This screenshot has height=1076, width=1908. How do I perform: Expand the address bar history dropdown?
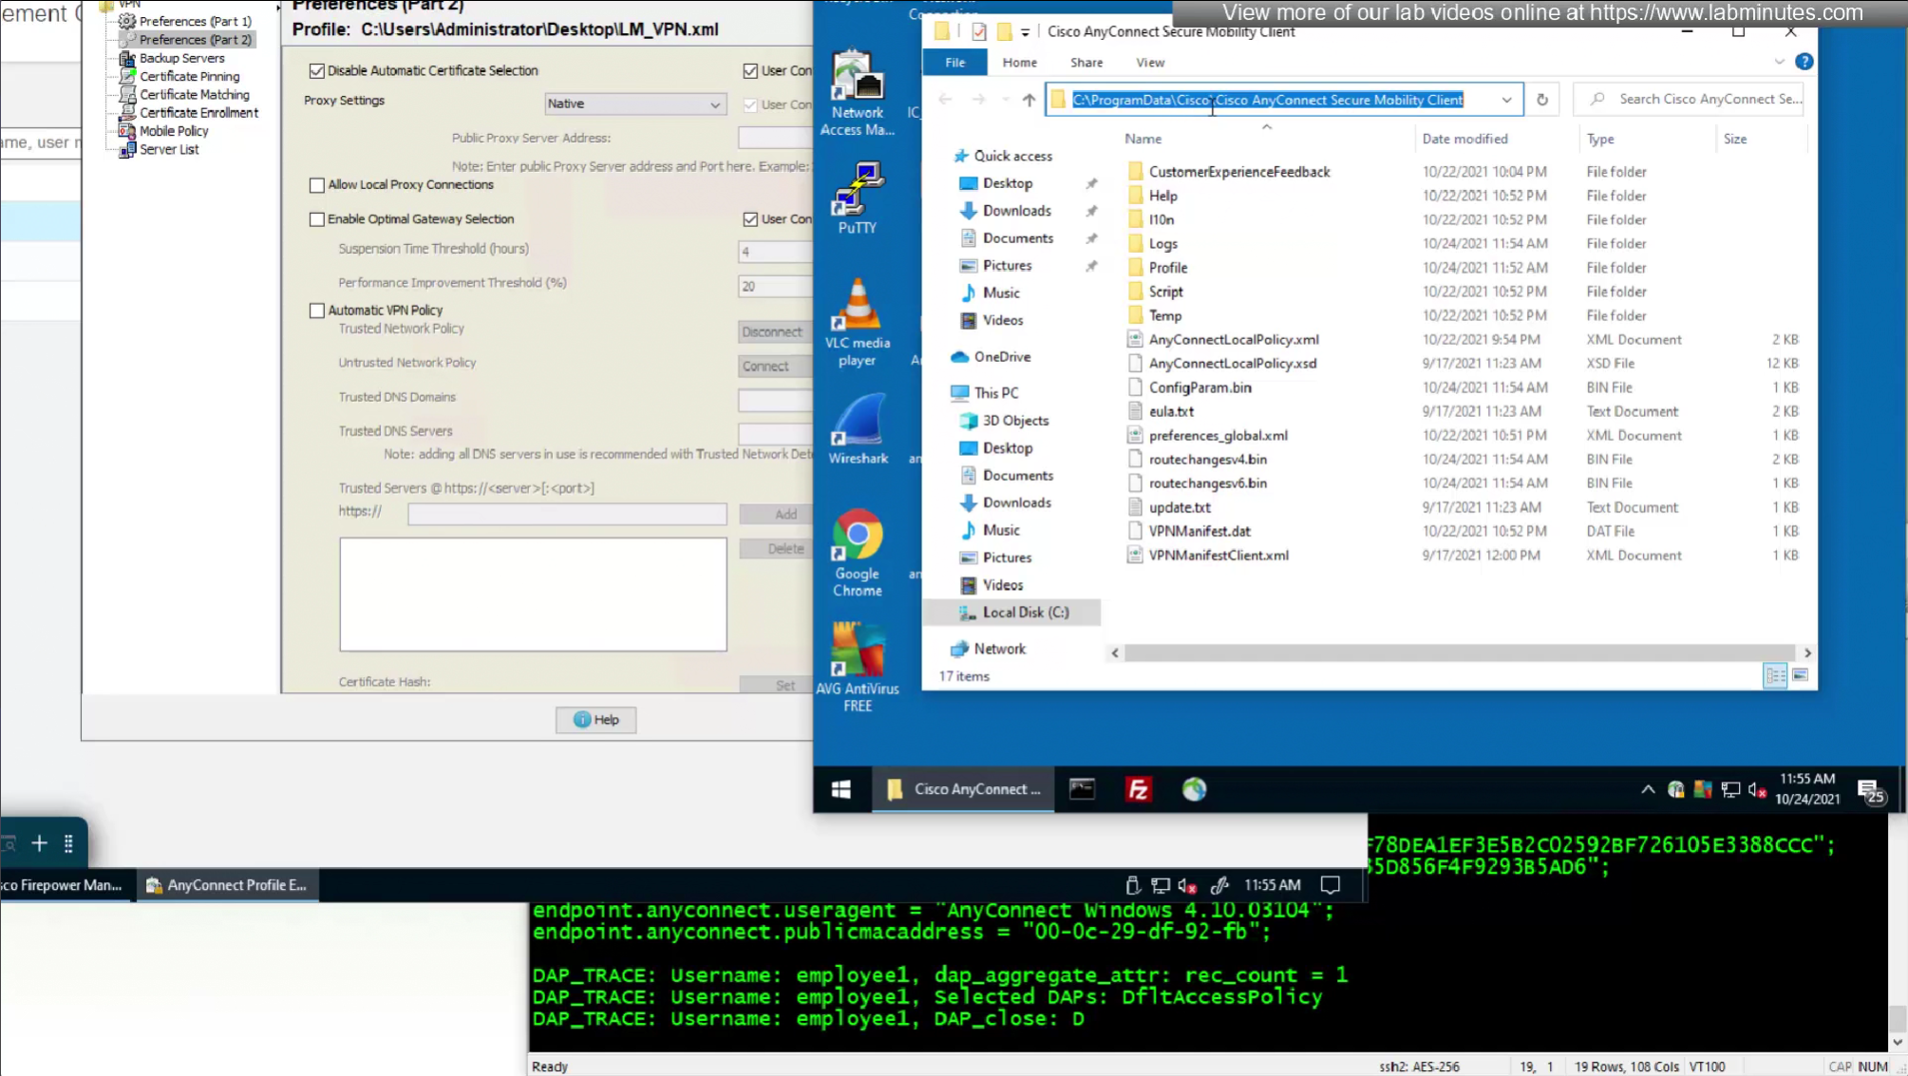(x=1506, y=100)
